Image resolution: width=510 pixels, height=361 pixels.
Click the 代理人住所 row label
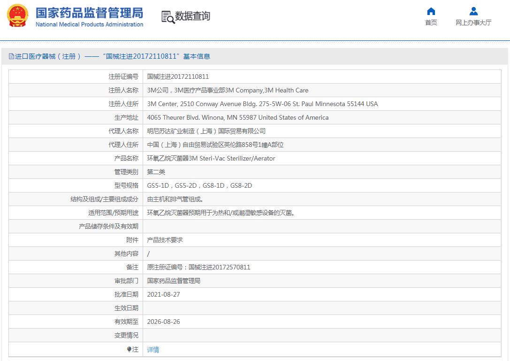coord(123,145)
